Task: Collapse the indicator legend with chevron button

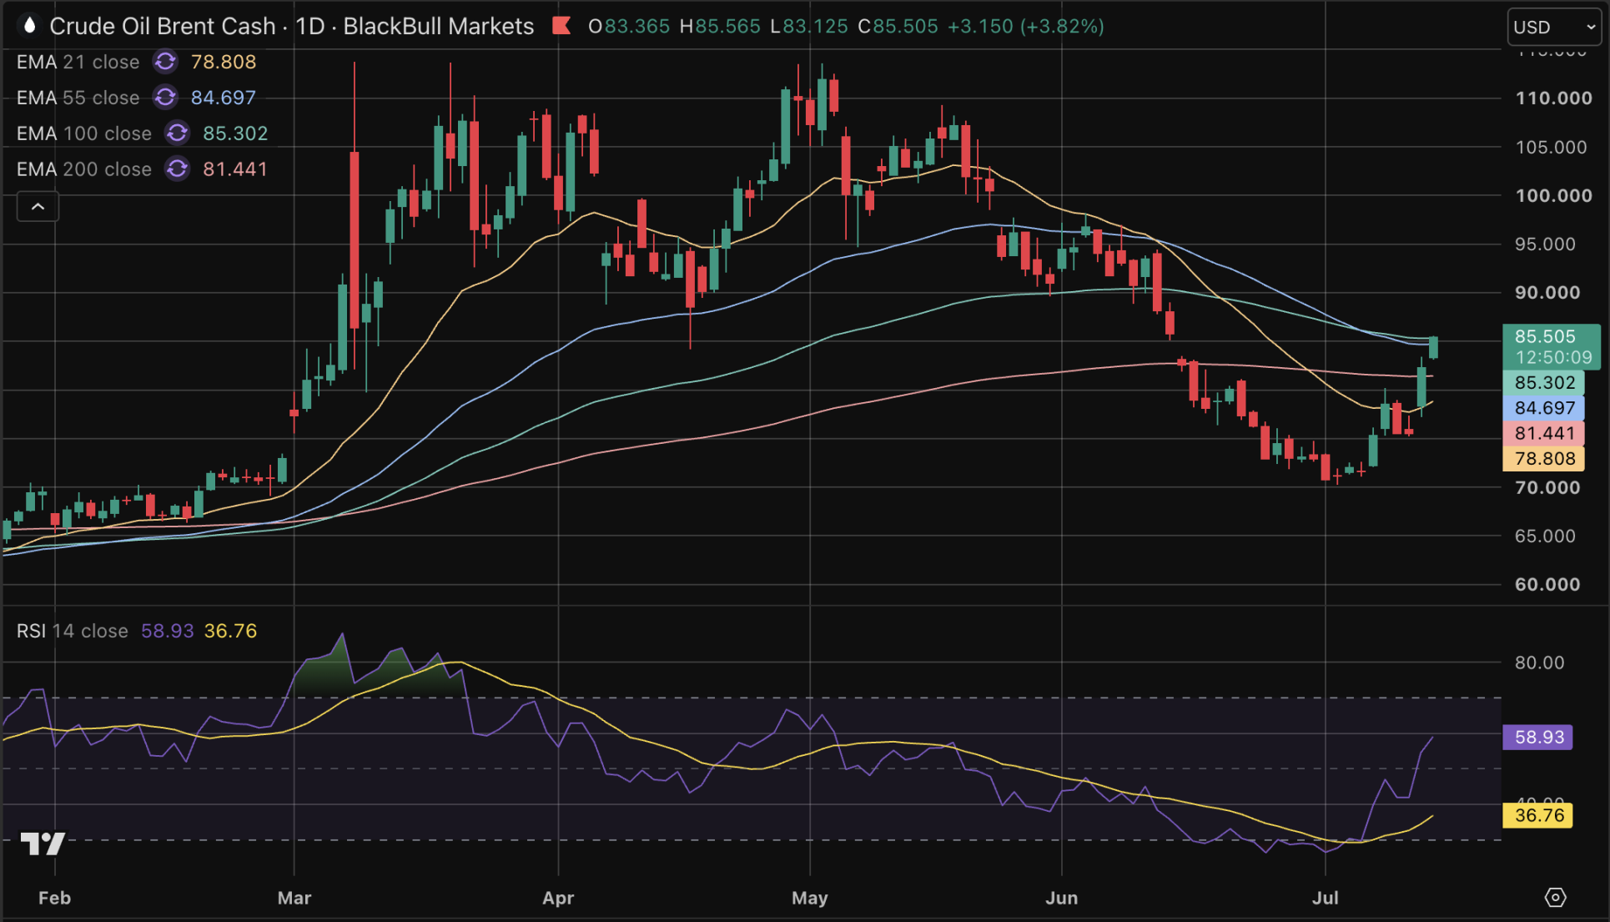Action: (x=38, y=206)
